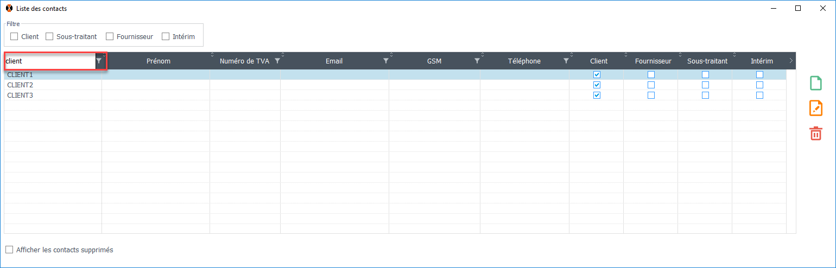Open the Email column filter funnel
Viewport: 836px width, 268px height.
385,61
